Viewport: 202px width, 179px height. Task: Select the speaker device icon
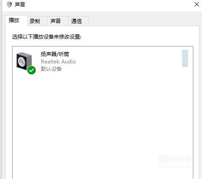click(24, 61)
